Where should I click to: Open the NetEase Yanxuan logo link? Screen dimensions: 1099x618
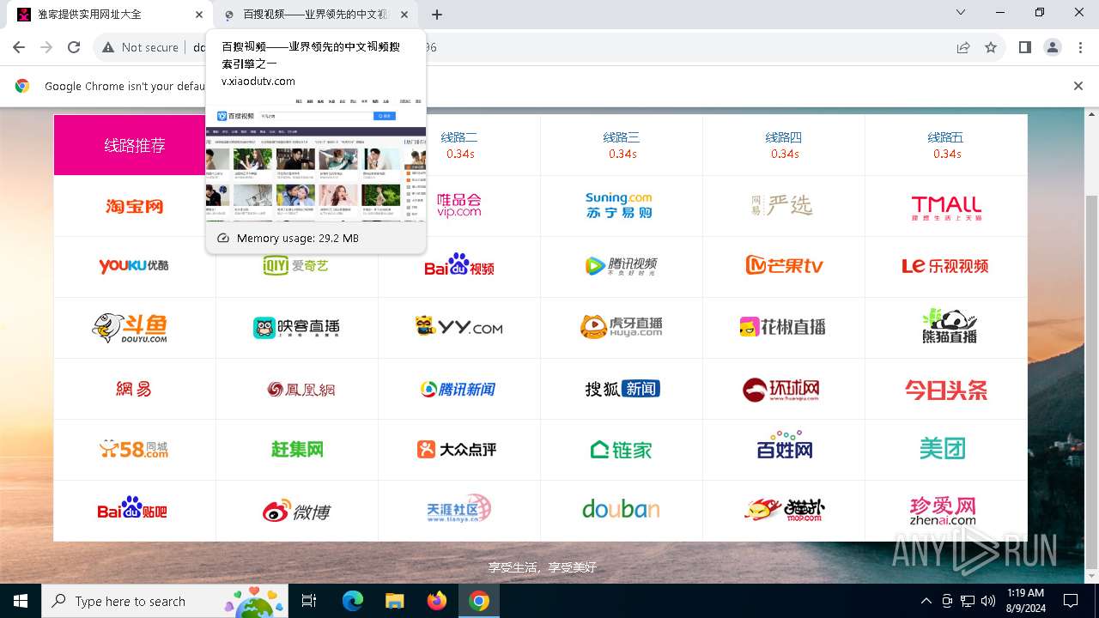point(783,205)
